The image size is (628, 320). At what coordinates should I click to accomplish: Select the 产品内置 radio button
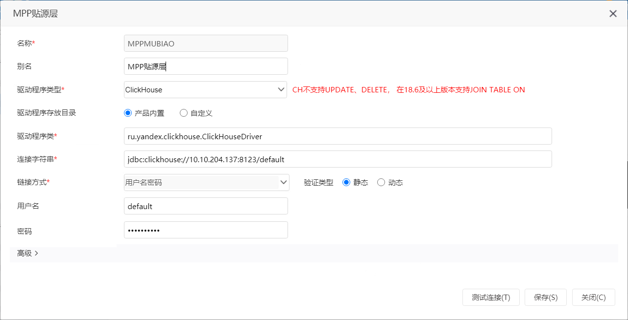[128, 113]
